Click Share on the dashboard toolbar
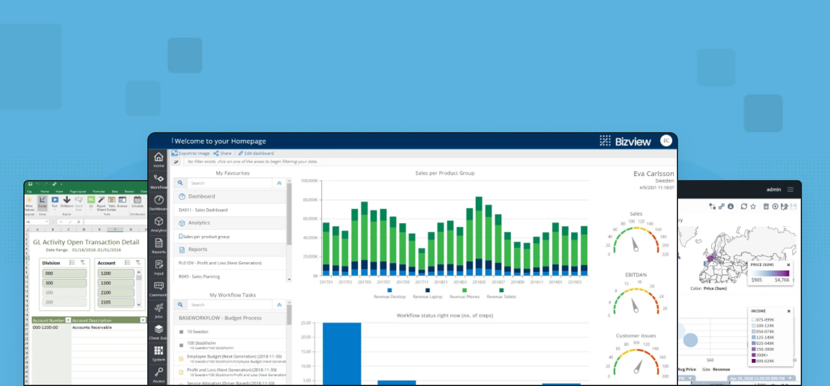This screenshot has width=830, height=386. pyautogui.click(x=222, y=153)
